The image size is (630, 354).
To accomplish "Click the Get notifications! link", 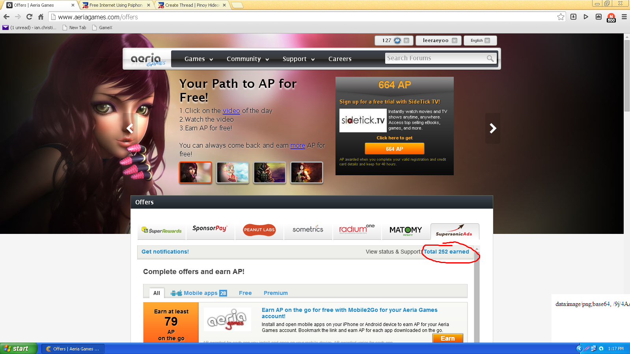I will click(x=165, y=252).
